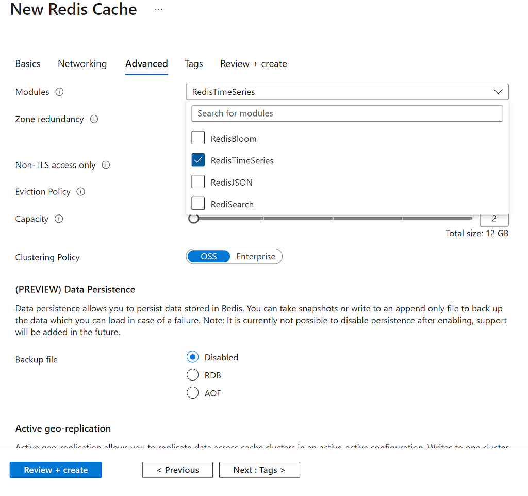Choose RDB as the backup file type
Screen dimensions: 528x496
[x=192, y=375]
